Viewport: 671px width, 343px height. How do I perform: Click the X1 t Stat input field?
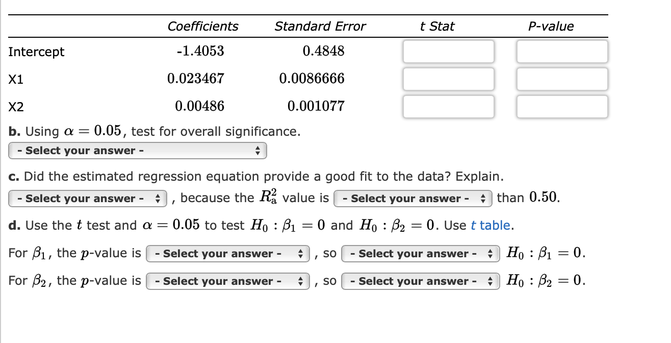(x=448, y=79)
